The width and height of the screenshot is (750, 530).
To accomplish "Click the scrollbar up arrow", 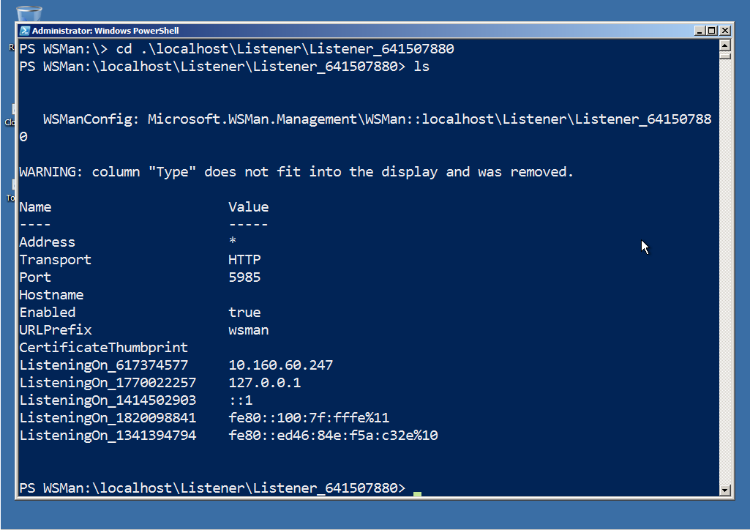I will click(x=725, y=44).
